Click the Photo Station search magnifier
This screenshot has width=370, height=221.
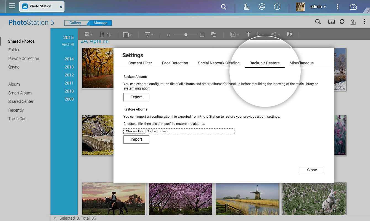[x=318, y=22]
